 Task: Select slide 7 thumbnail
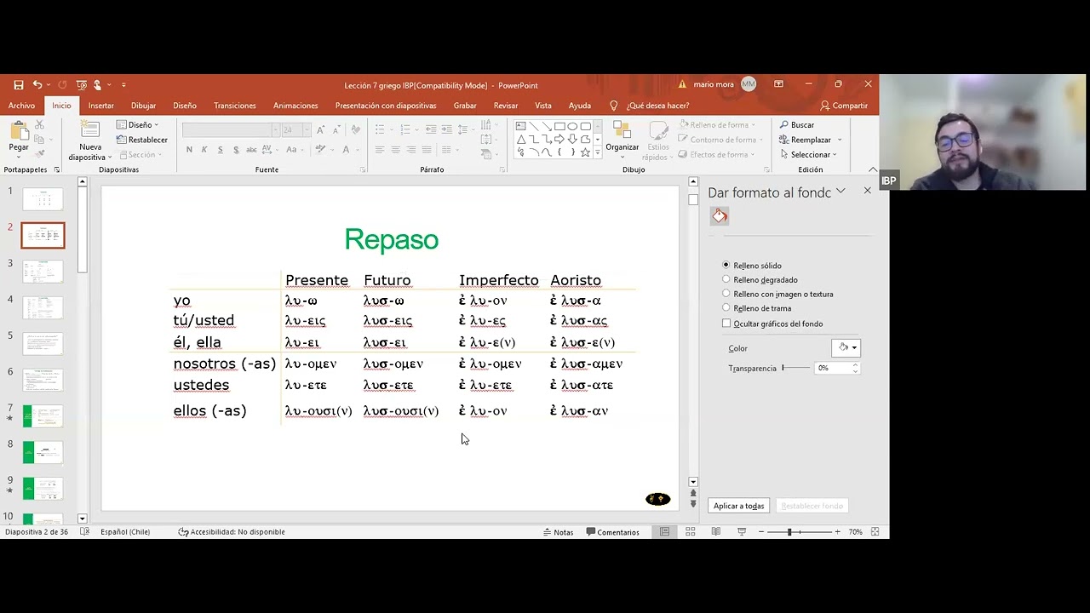click(43, 416)
